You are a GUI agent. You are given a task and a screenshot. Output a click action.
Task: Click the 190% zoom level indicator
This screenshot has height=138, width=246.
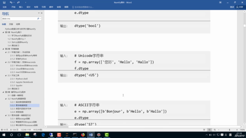coord(242,130)
